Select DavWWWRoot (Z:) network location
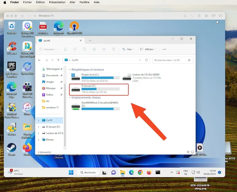Screen dimensions: 237x192 tap(95, 106)
